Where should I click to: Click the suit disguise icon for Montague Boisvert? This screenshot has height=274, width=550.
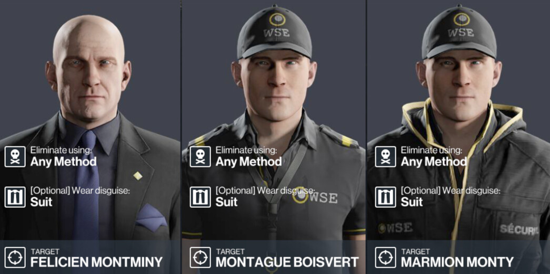pyautogui.click(x=201, y=197)
